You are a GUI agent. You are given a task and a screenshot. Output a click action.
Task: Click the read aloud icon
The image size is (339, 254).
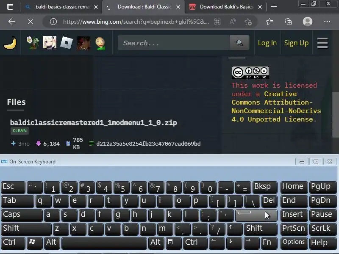(233, 22)
